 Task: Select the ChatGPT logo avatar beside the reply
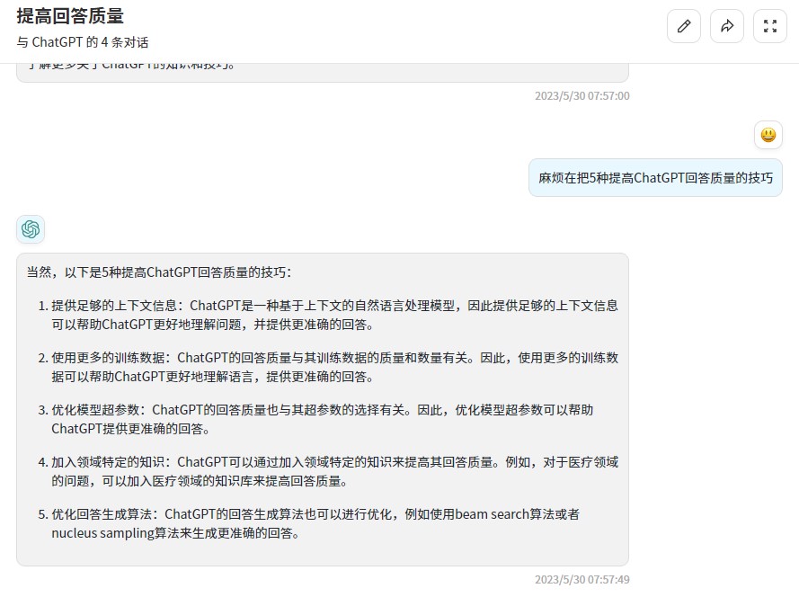pos(30,229)
